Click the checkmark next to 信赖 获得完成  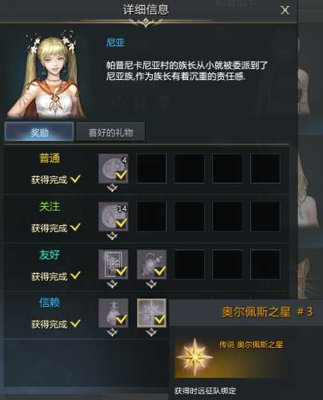point(76,323)
